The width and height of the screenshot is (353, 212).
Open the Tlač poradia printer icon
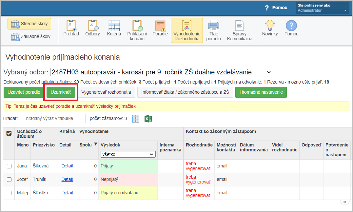(214, 26)
